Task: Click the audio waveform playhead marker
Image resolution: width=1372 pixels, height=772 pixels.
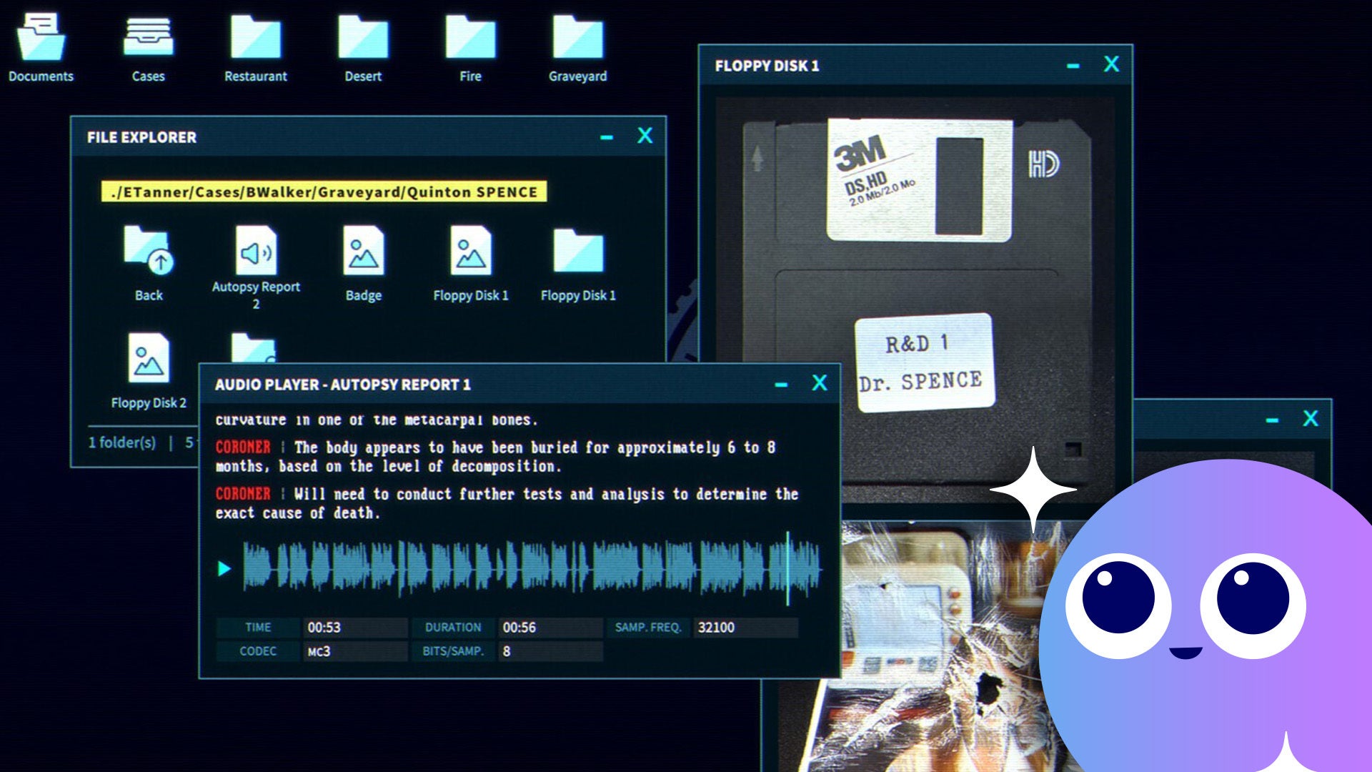Action: click(788, 568)
